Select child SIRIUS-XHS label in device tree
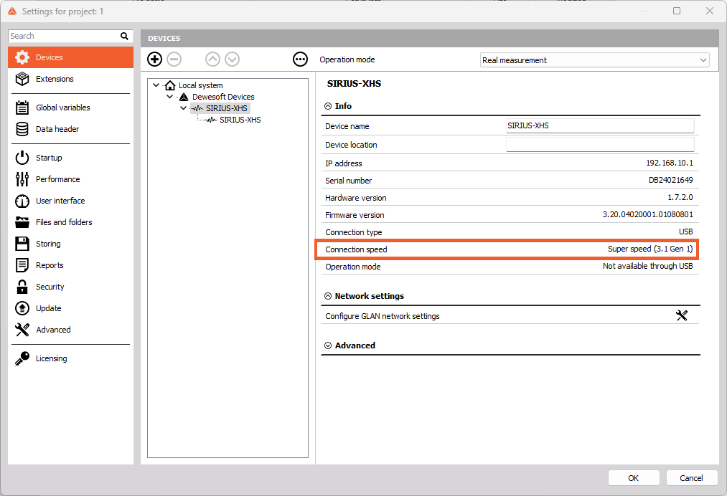 [240, 120]
